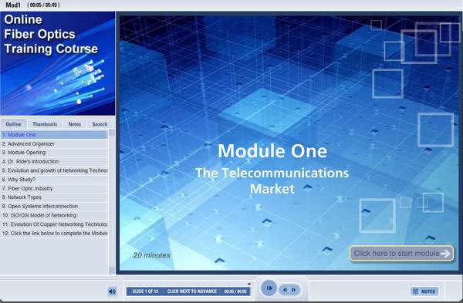Select Network Types in the outline
This screenshot has width=463, height=303.
coord(55,197)
